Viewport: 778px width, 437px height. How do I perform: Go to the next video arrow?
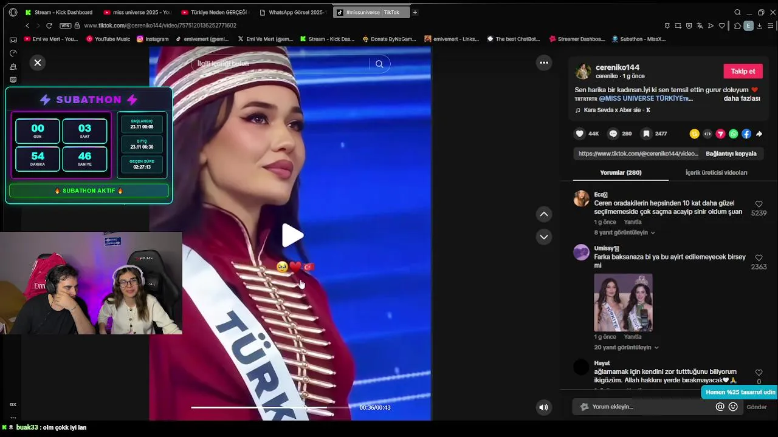(x=544, y=237)
